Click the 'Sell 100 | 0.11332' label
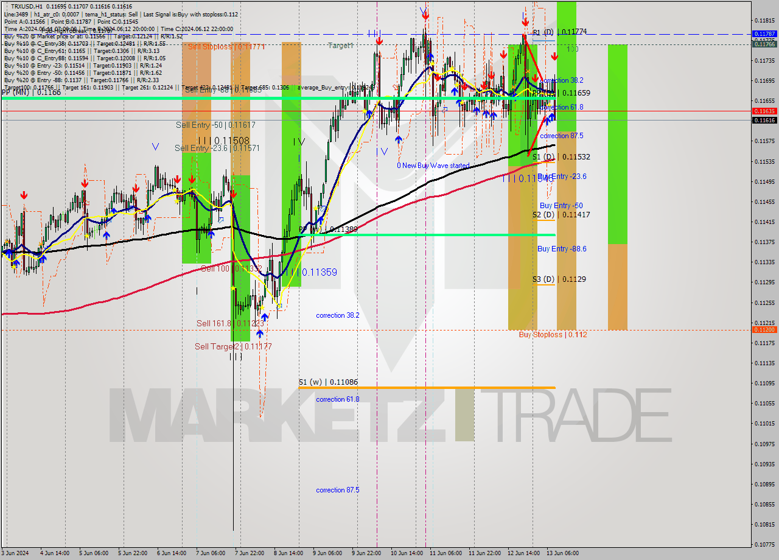779x560 pixels. pos(231,268)
